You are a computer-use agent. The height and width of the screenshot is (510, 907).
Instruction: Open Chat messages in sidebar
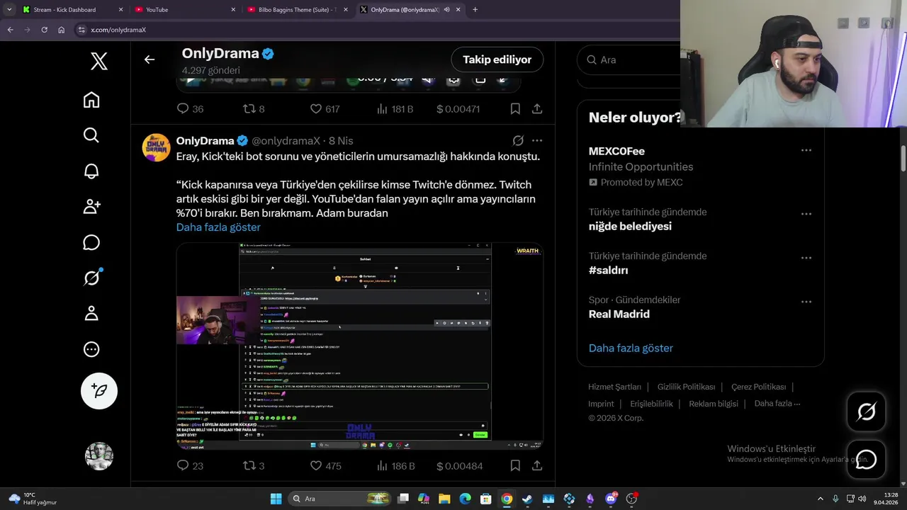91,242
